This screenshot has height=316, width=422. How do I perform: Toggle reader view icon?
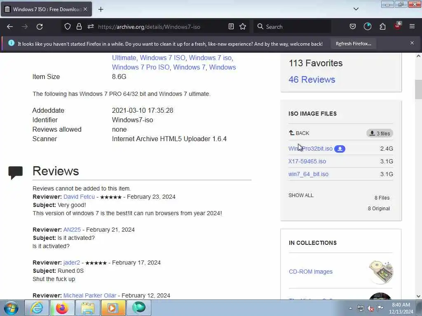click(x=231, y=26)
